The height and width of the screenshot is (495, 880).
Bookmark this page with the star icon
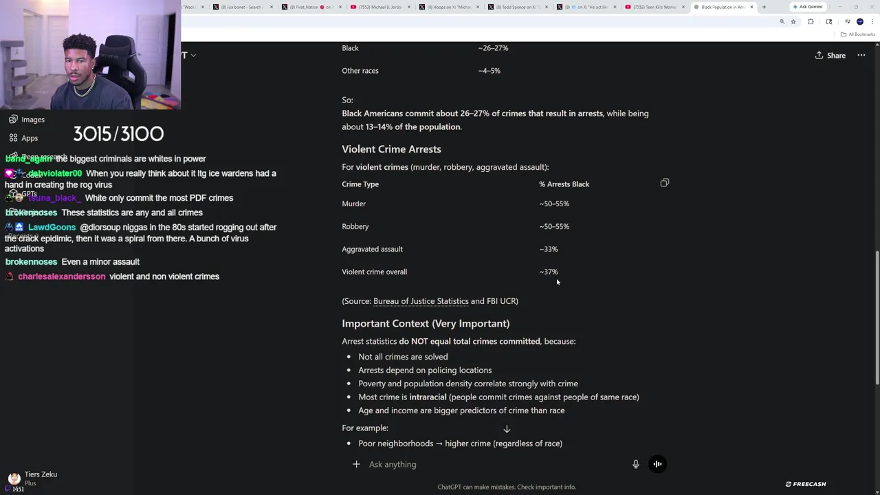click(793, 22)
